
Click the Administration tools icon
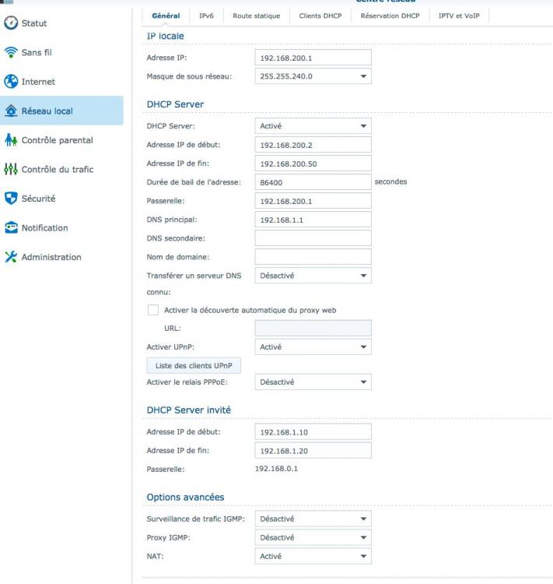click(11, 257)
